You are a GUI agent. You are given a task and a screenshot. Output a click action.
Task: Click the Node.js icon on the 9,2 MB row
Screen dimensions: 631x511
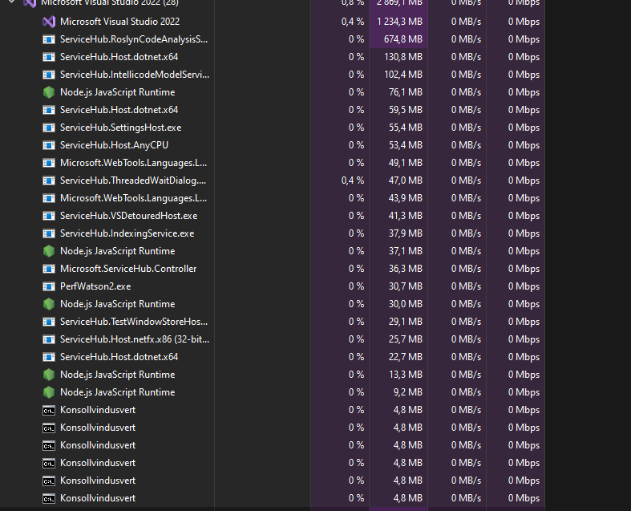tap(49, 392)
